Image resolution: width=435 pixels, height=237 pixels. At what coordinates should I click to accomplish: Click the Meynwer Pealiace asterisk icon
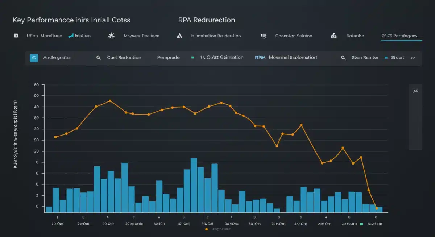point(111,36)
